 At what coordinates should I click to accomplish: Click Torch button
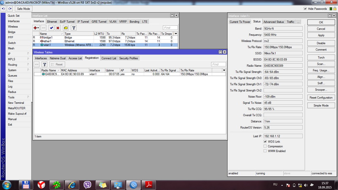click(321, 57)
